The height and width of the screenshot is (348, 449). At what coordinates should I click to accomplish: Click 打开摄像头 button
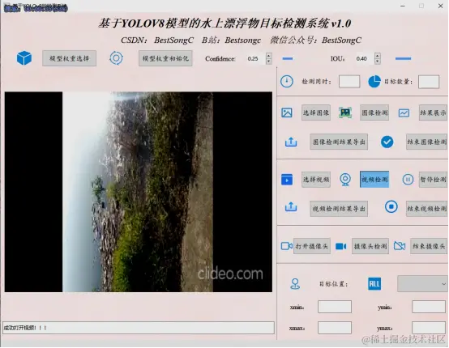312,246
